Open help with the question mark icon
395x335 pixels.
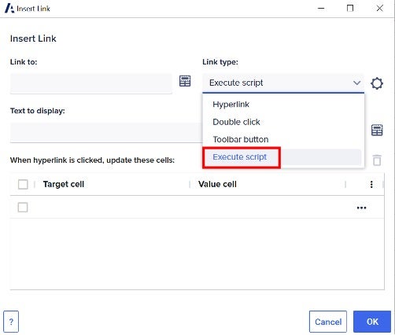[x=11, y=322]
